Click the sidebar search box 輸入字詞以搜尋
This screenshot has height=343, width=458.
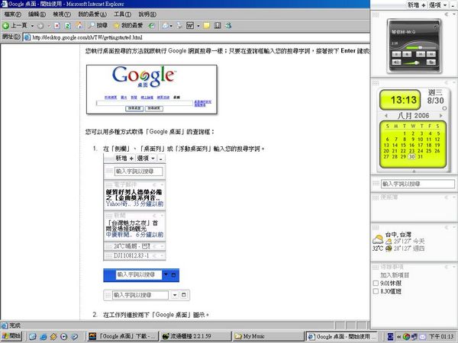[x=418, y=184]
